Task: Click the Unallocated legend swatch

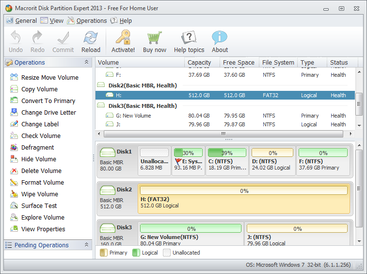Action: pyautogui.click(x=167, y=253)
